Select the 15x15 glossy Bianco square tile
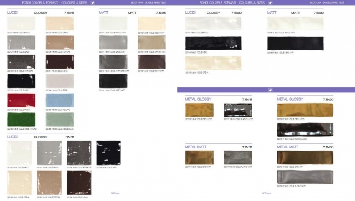The height and width of the screenshot is (201, 355). 20,153
